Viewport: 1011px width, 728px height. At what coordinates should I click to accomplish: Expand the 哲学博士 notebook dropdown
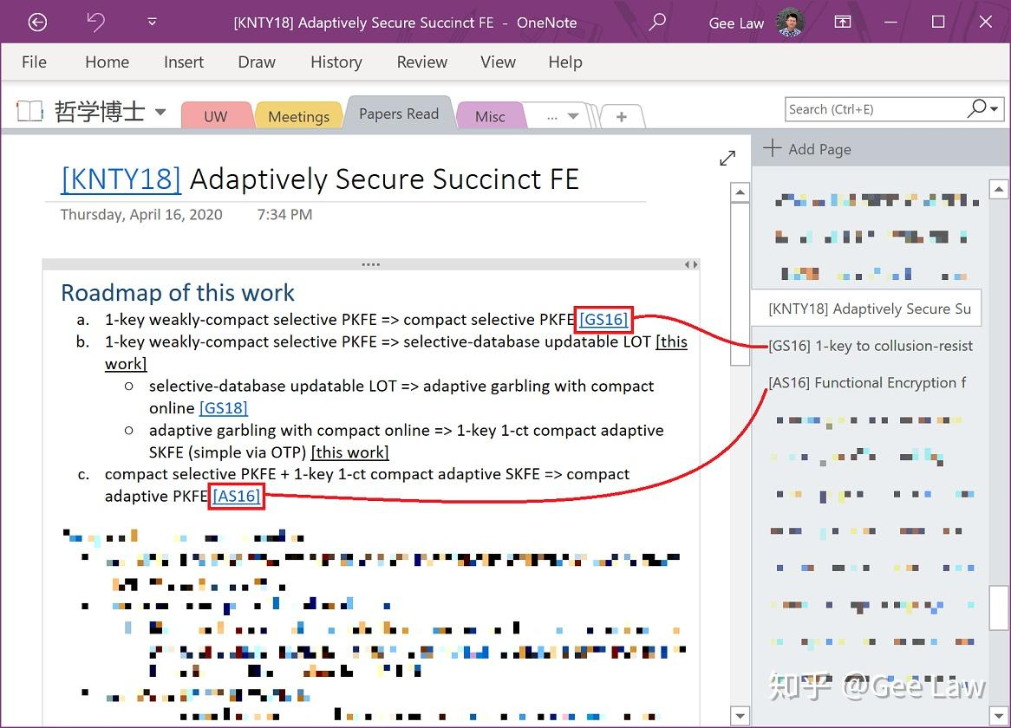click(160, 112)
